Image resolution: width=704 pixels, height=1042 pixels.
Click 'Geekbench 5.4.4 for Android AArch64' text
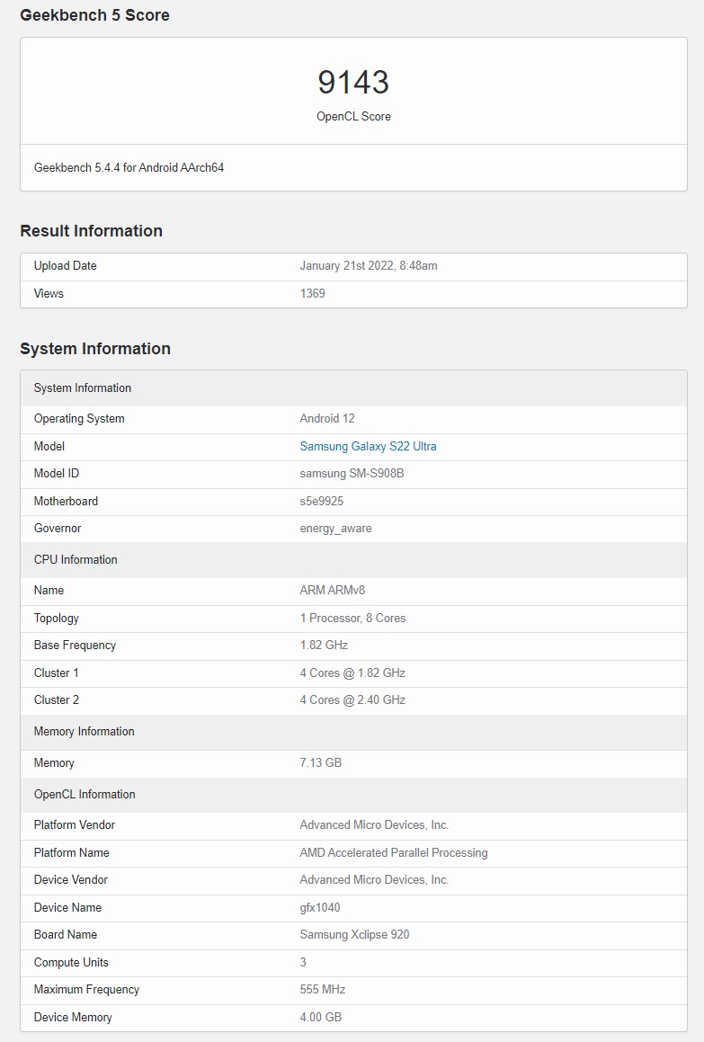[129, 167]
